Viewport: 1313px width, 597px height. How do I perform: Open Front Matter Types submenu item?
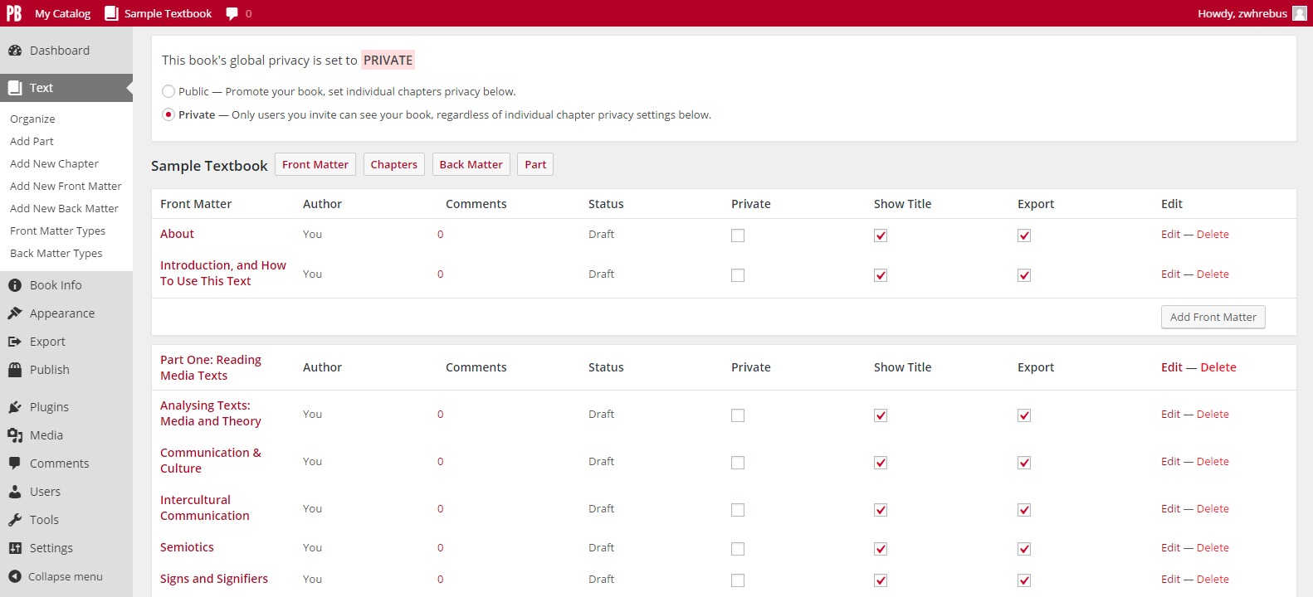pos(57,231)
